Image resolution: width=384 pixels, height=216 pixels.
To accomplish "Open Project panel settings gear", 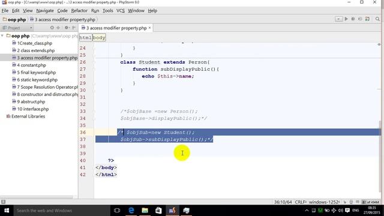I will pyautogui.click(x=67, y=28).
